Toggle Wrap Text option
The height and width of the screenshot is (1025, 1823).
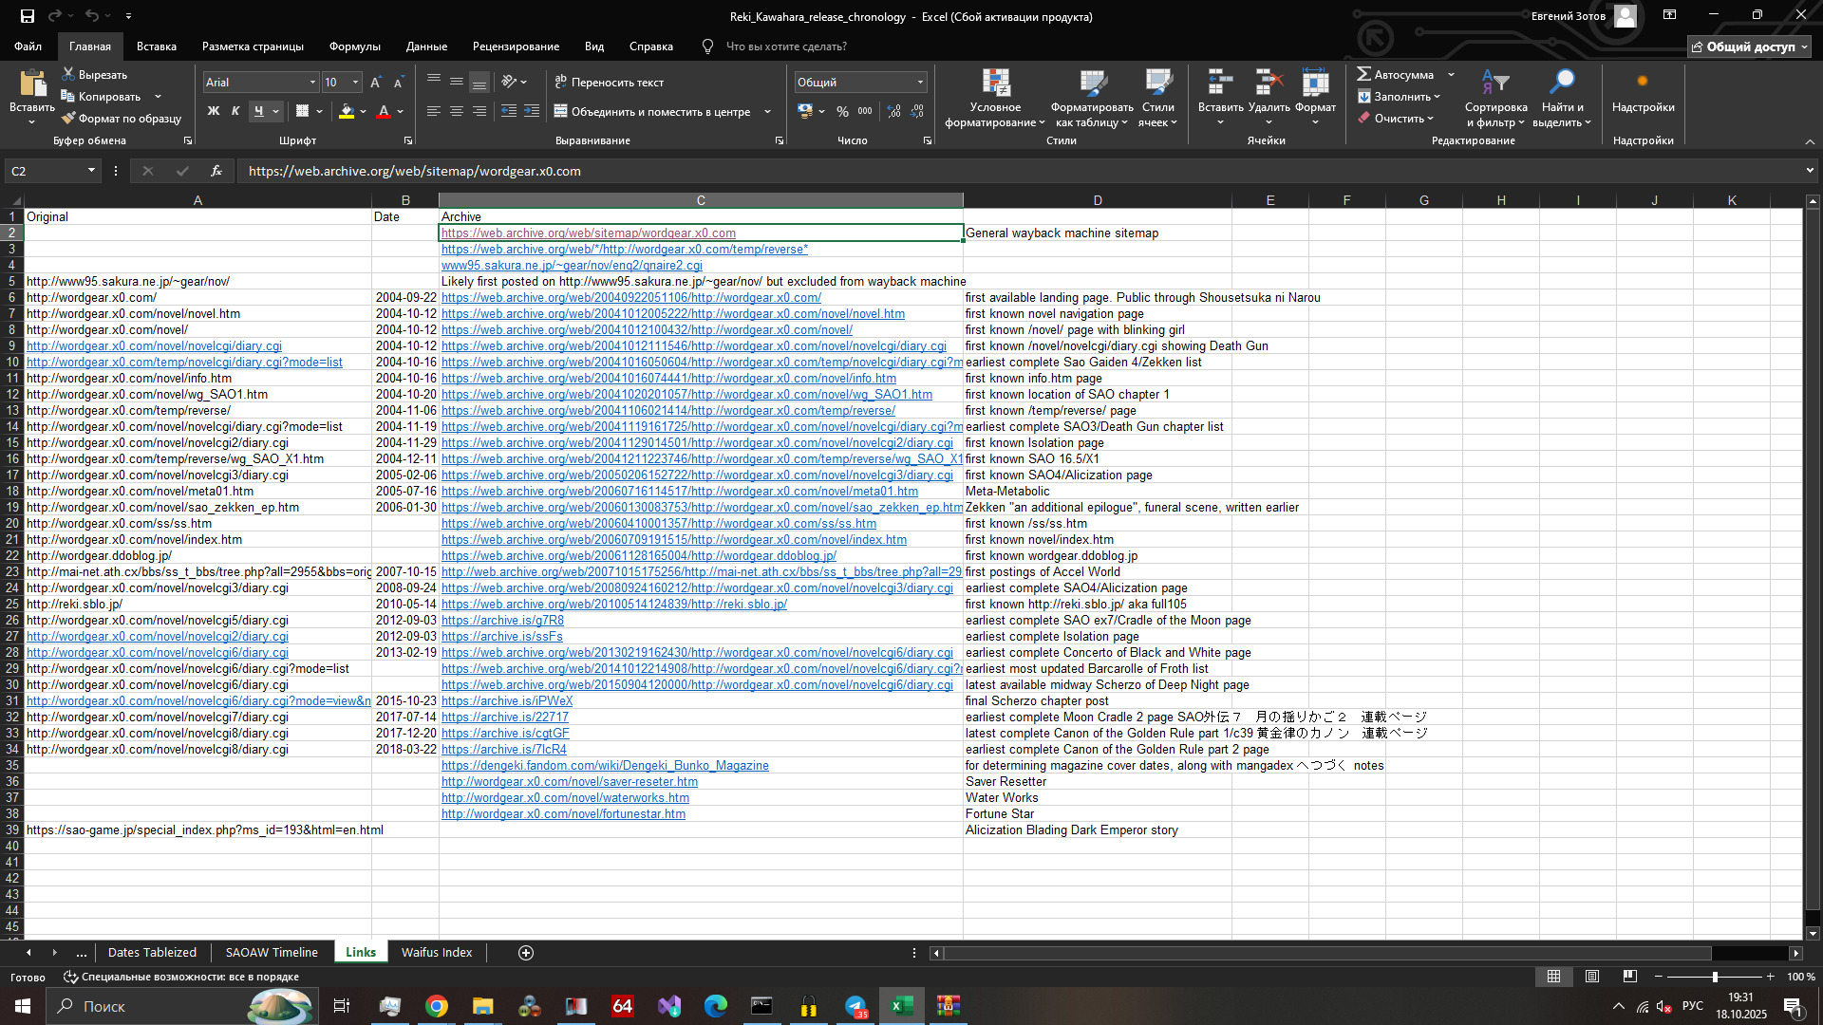point(609,83)
